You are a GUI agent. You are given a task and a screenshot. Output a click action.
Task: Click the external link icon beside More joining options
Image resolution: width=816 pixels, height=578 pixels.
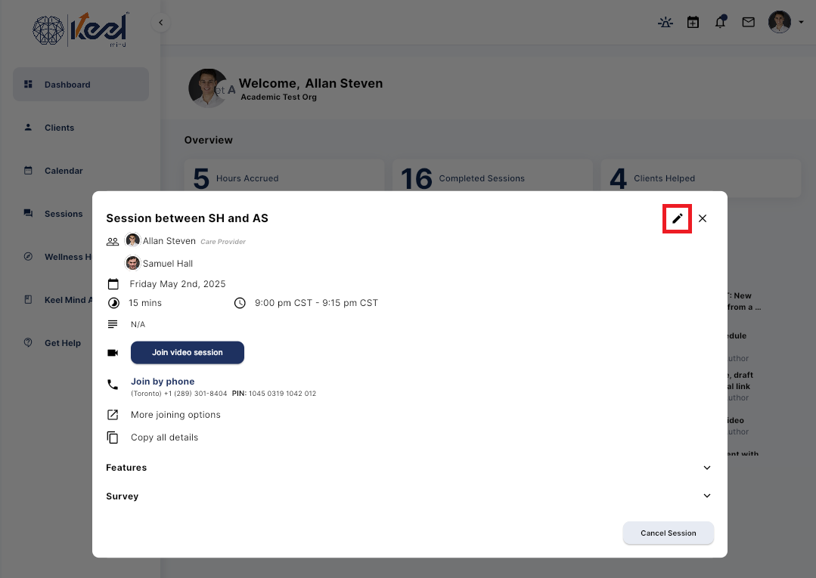click(113, 414)
